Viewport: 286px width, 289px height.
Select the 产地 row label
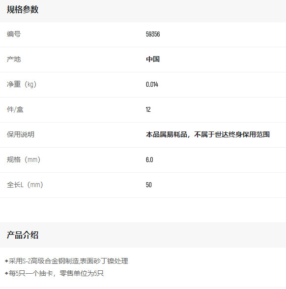coord(14,59)
